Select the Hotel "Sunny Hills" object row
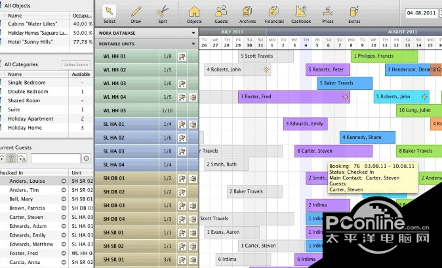Image resolution: width=442 pixels, height=268 pixels. (47, 42)
